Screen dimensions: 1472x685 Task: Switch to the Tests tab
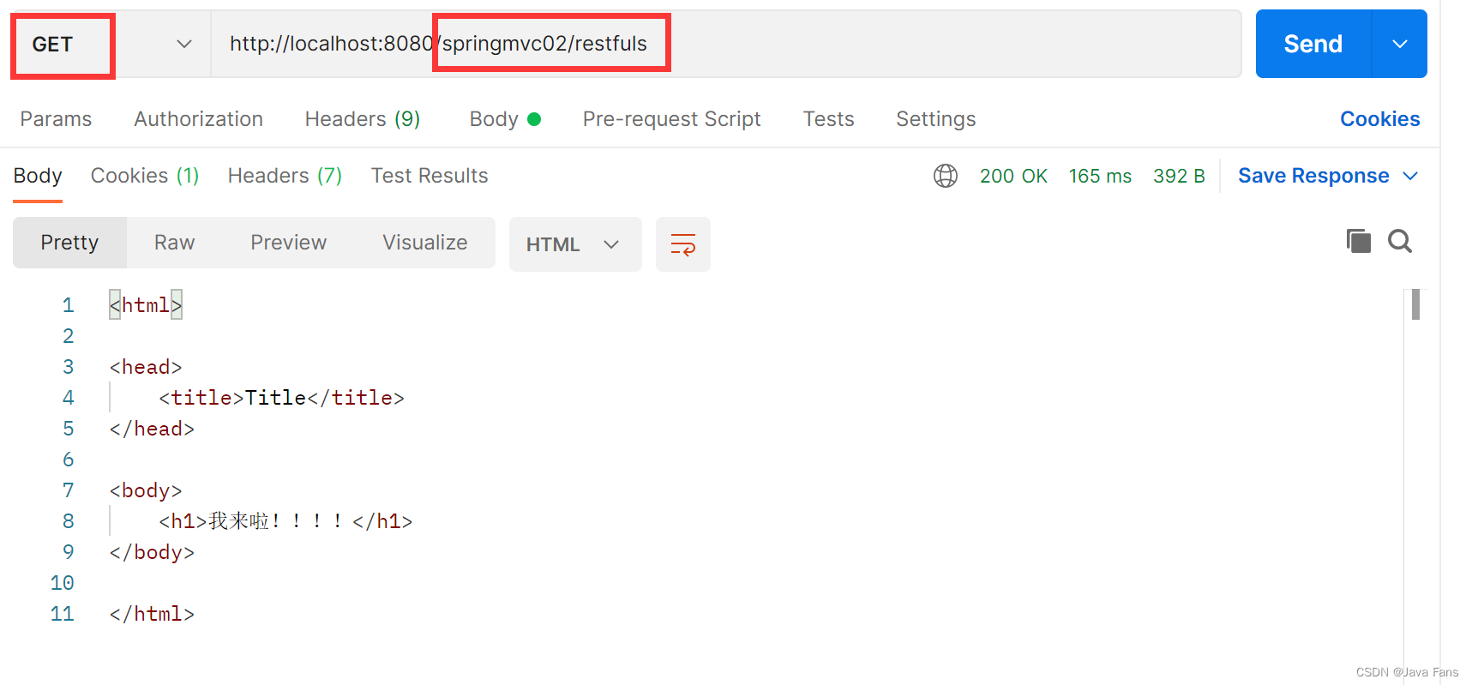[828, 119]
